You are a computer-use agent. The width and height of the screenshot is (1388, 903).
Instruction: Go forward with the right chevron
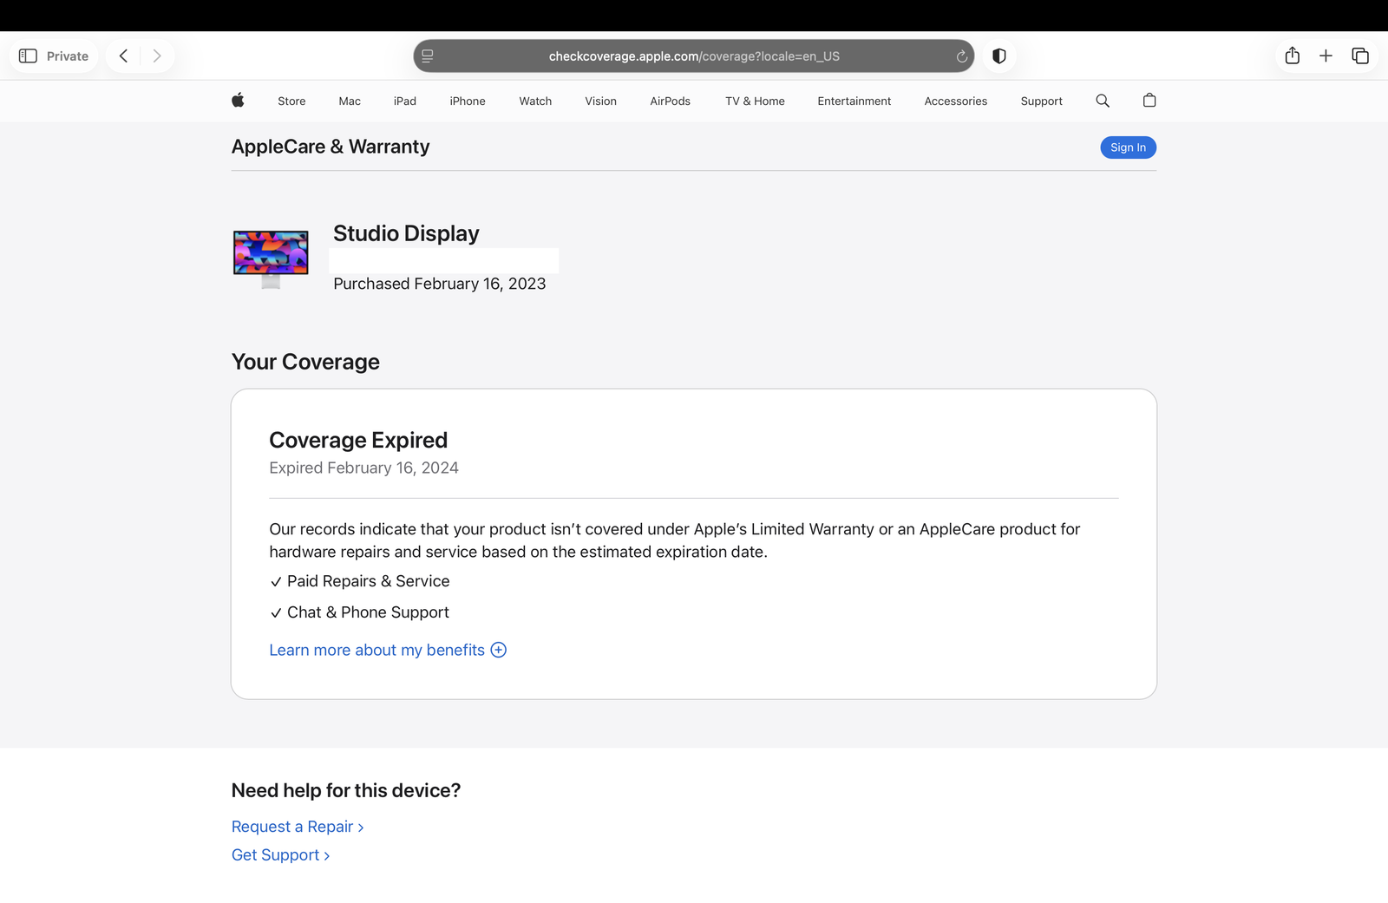156,56
